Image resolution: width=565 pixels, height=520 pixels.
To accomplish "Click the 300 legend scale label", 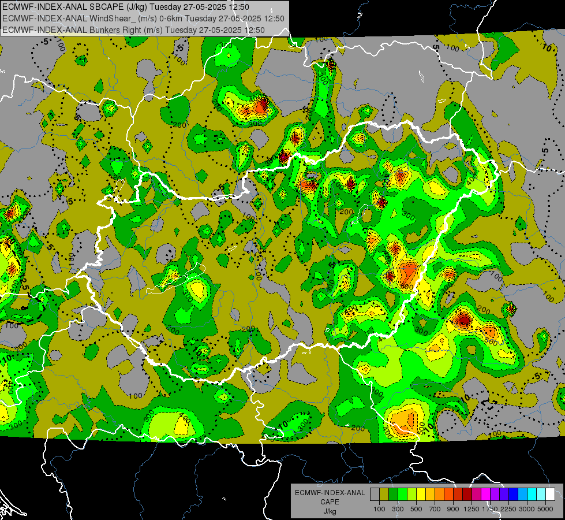I will pyautogui.click(x=398, y=509).
